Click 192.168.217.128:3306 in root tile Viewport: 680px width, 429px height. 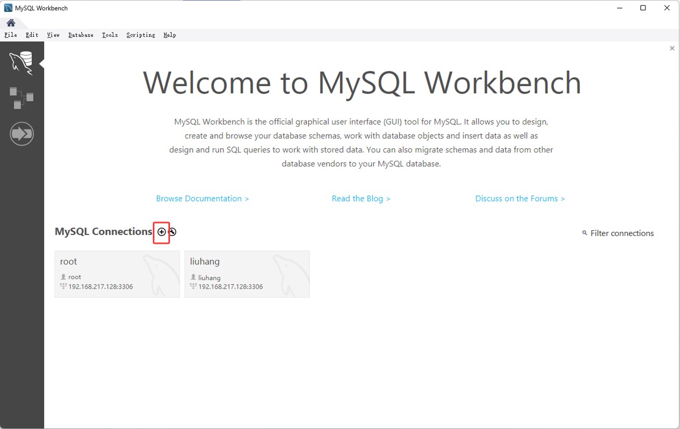coord(100,287)
